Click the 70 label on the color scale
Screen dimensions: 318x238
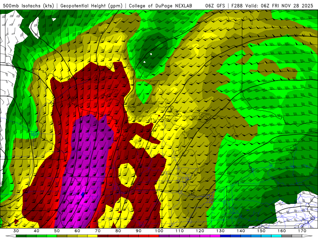click(x=98, y=231)
